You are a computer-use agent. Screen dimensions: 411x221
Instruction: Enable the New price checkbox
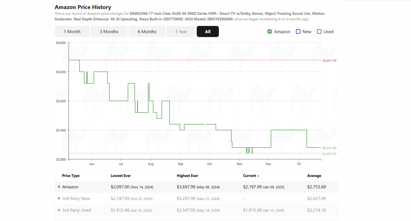tap(298, 32)
